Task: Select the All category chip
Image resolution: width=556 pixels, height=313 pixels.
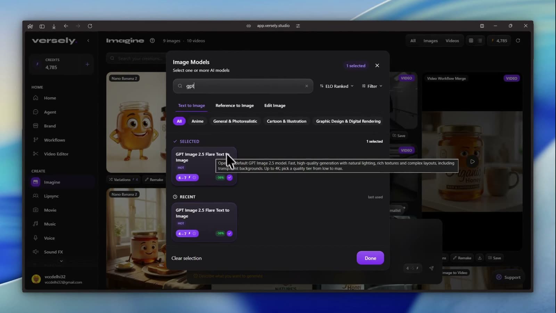Action: (x=179, y=121)
